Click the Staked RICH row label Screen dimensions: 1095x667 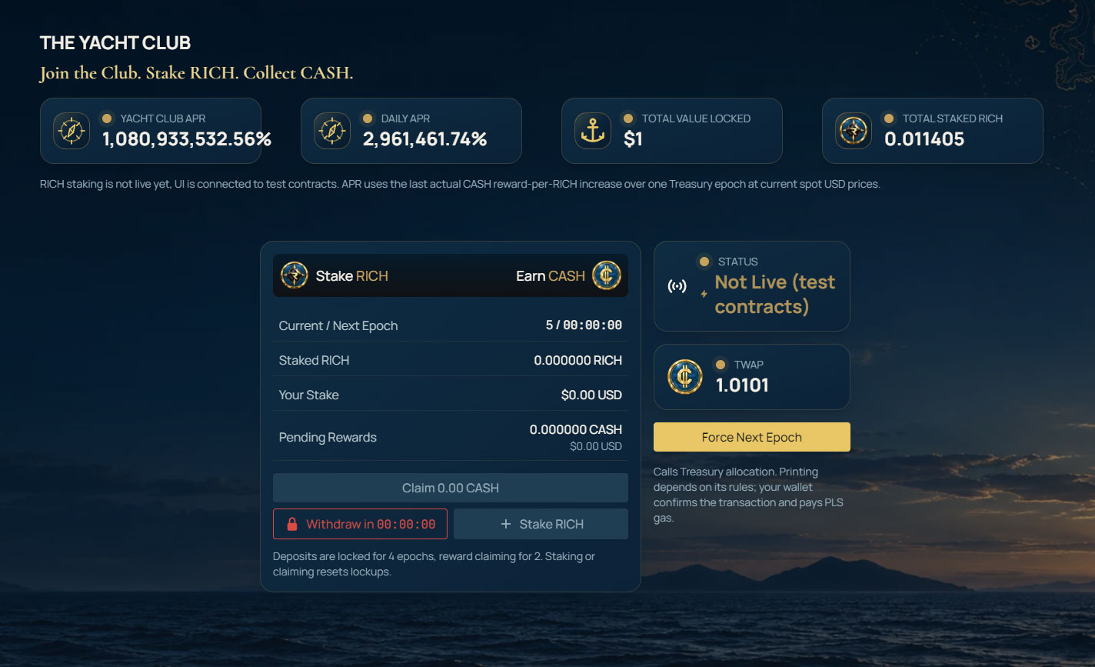314,360
